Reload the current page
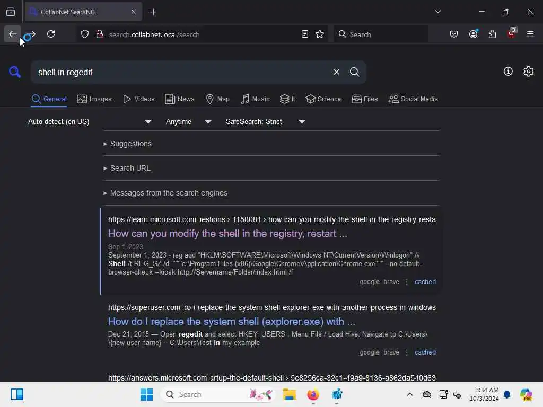This screenshot has height=407, width=543. (51, 34)
